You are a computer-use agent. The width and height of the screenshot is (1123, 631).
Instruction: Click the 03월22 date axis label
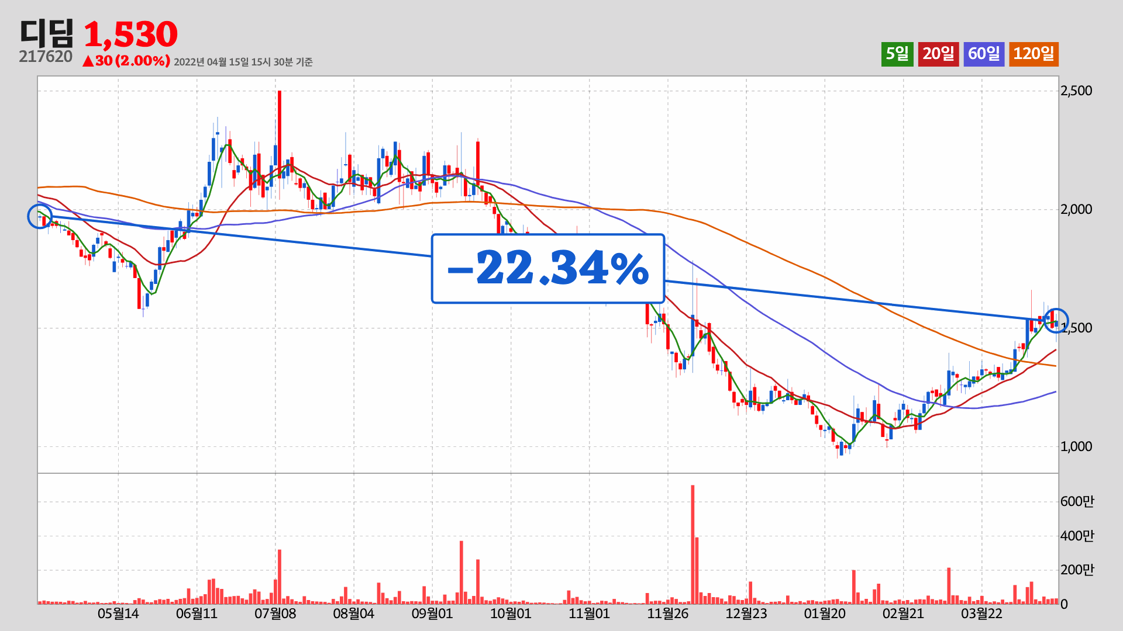(981, 613)
